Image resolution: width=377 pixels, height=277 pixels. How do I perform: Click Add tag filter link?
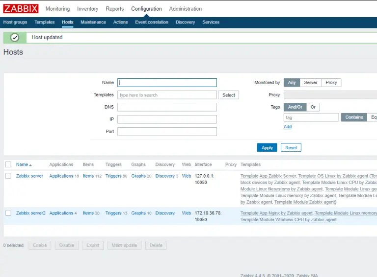tap(288, 127)
